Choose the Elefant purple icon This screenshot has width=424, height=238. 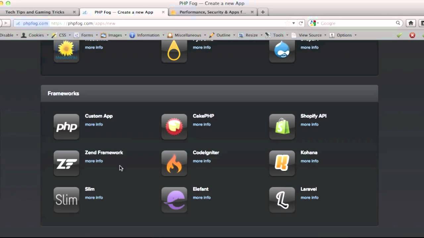tap(174, 200)
